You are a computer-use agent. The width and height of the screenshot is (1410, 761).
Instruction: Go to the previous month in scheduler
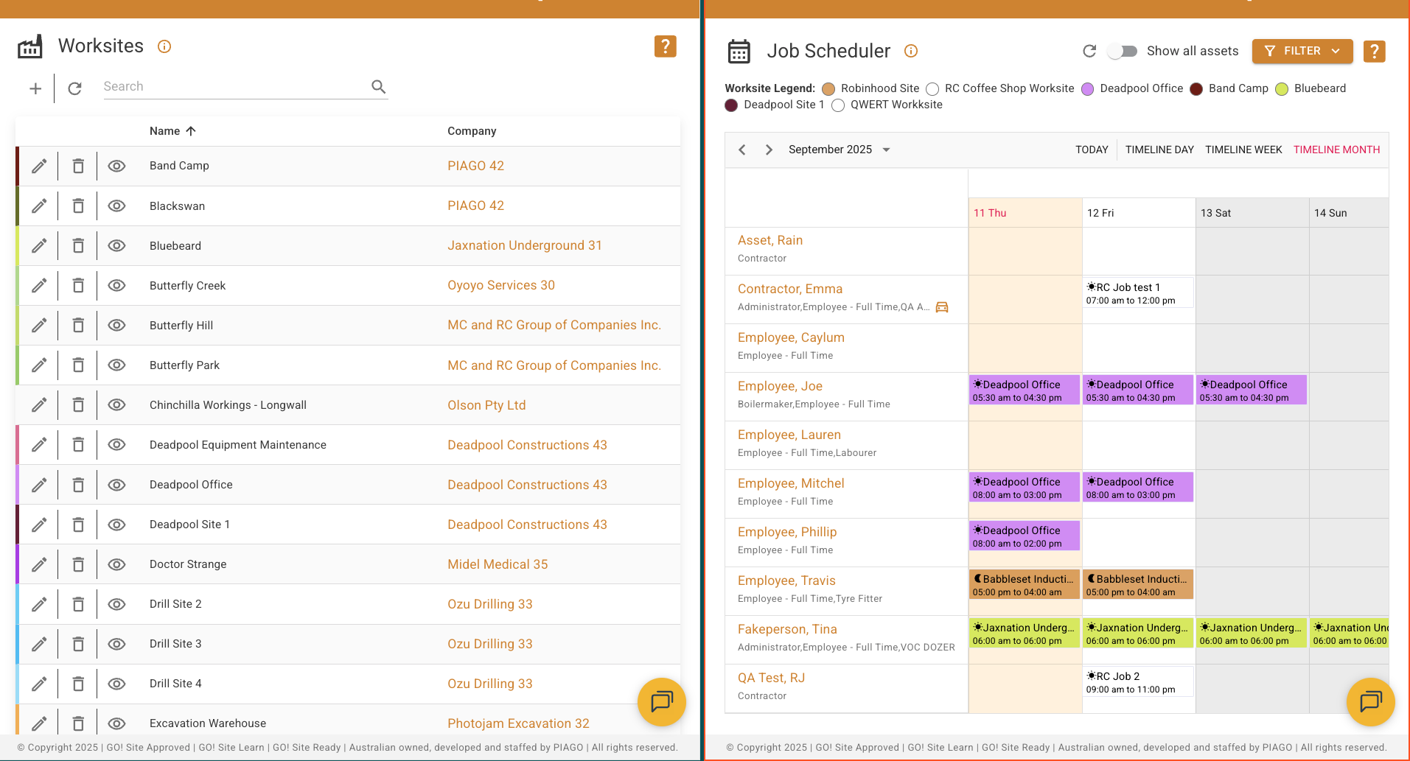[742, 150]
